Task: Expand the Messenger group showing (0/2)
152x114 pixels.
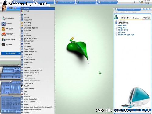Action: [x=116, y=26]
